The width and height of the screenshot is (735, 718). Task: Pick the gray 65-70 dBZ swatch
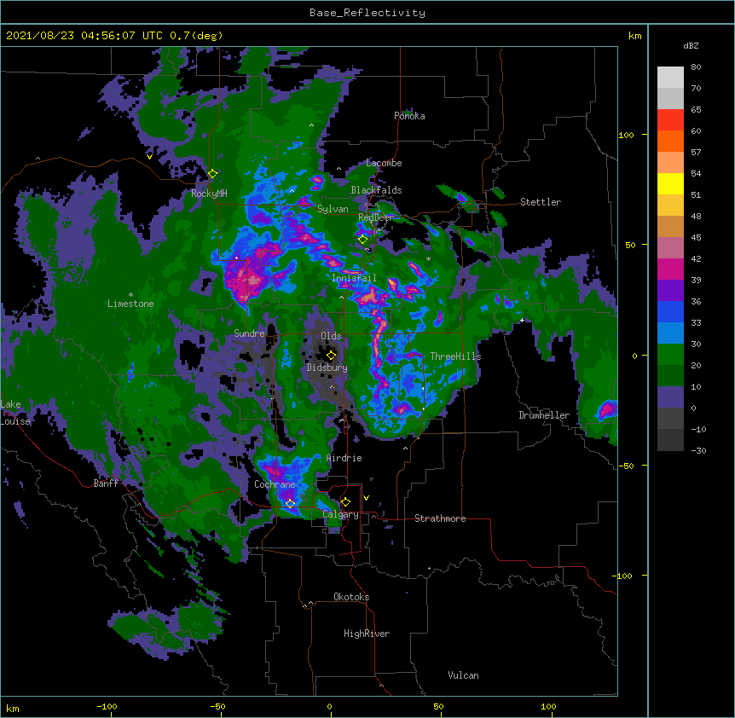(x=670, y=98)
